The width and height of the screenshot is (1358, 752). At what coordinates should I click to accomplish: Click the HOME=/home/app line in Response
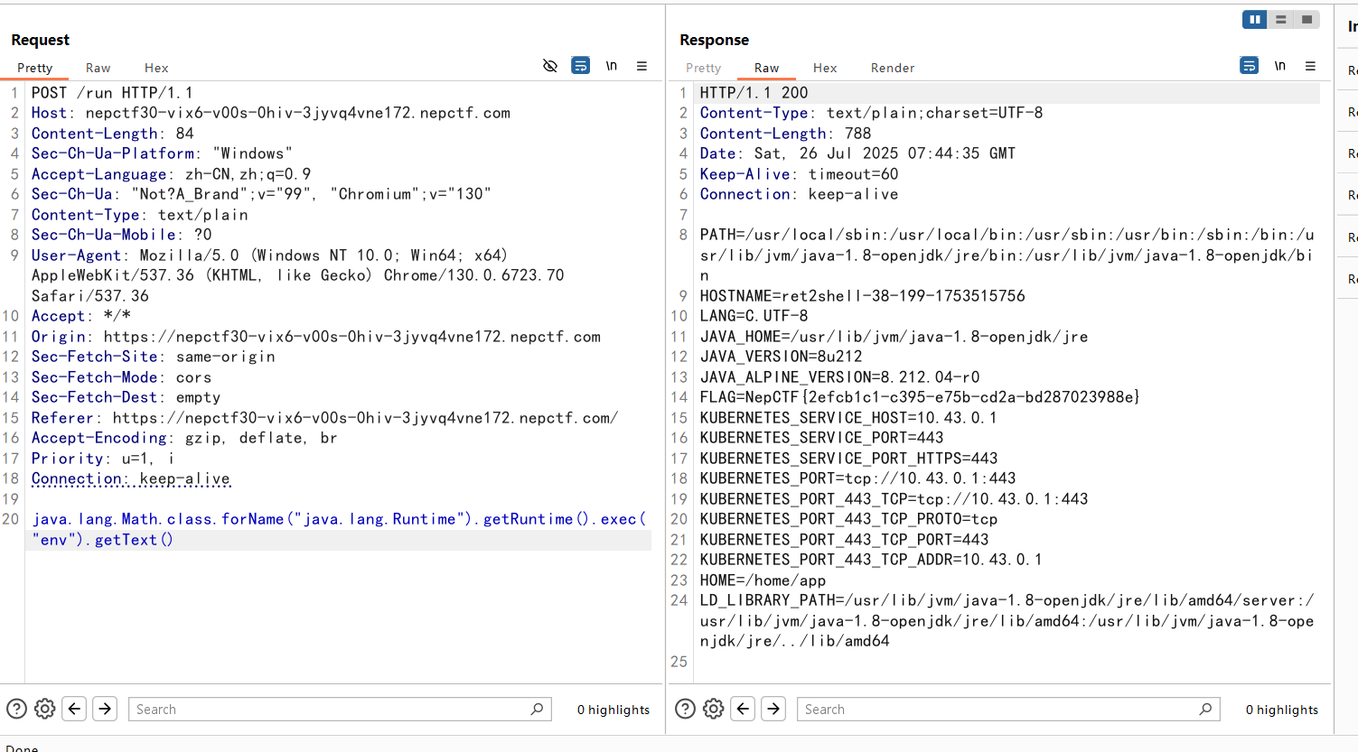tap(763, 580)
